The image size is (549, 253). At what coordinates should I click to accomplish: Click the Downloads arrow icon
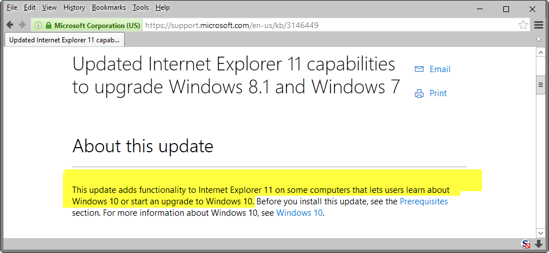539,244
